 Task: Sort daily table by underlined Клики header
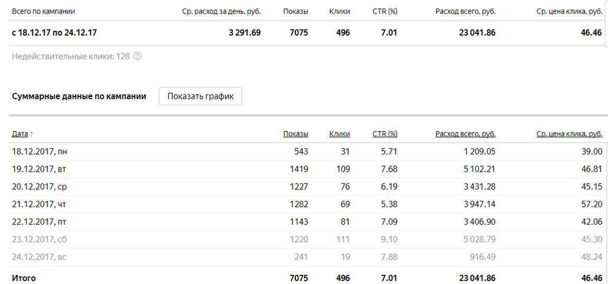[x=339, y=134]
